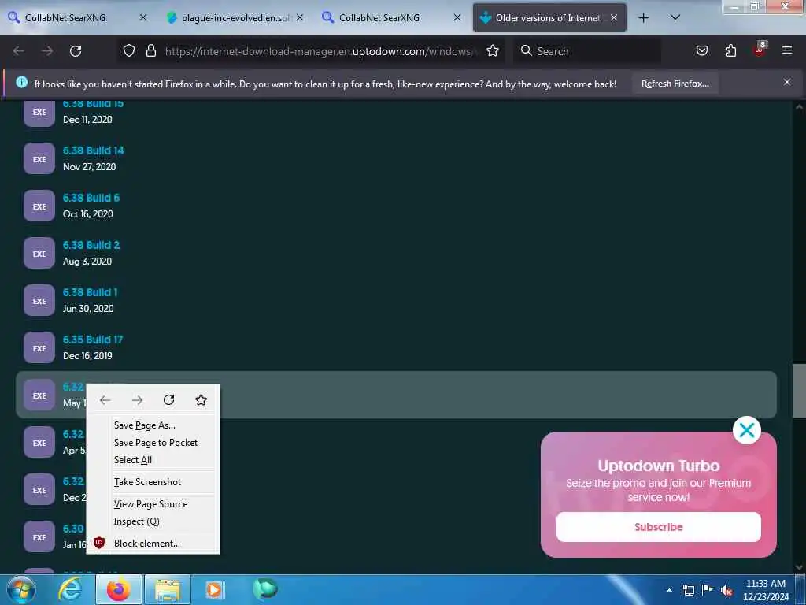The height and width of the screenshot is (605, 806).
Task: Click EXE icon for 6.38 Build 1
Action: (39, 301)
